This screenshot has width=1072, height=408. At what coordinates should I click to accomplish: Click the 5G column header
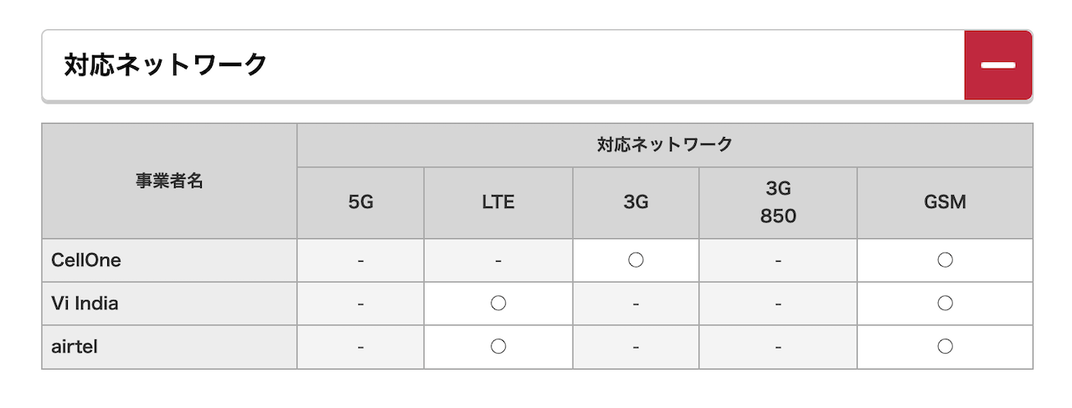click(x=360, y=203)
